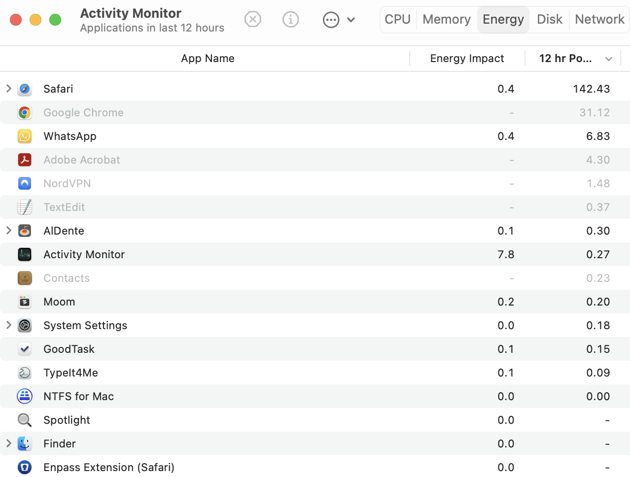Click the GoodTask checkmark icon

click(x=25, y=349)
